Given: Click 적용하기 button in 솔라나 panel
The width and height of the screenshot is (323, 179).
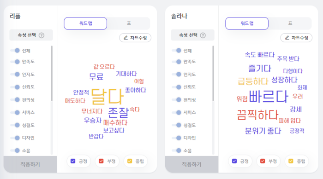Looking at the screenshot, I should [x=191, y=164].
